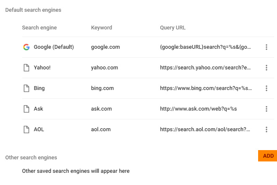
Task: Click the Yahoo! page icon
Action: (26, 68)
